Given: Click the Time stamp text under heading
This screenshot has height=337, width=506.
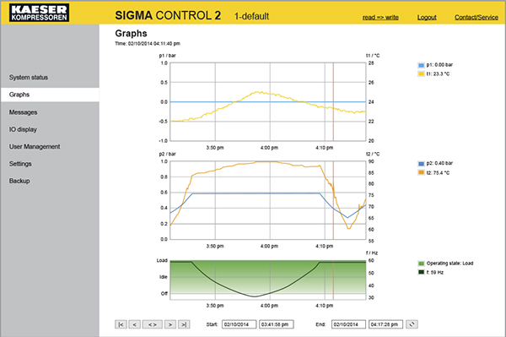Looking at the screenshot, I should (148, 44).
